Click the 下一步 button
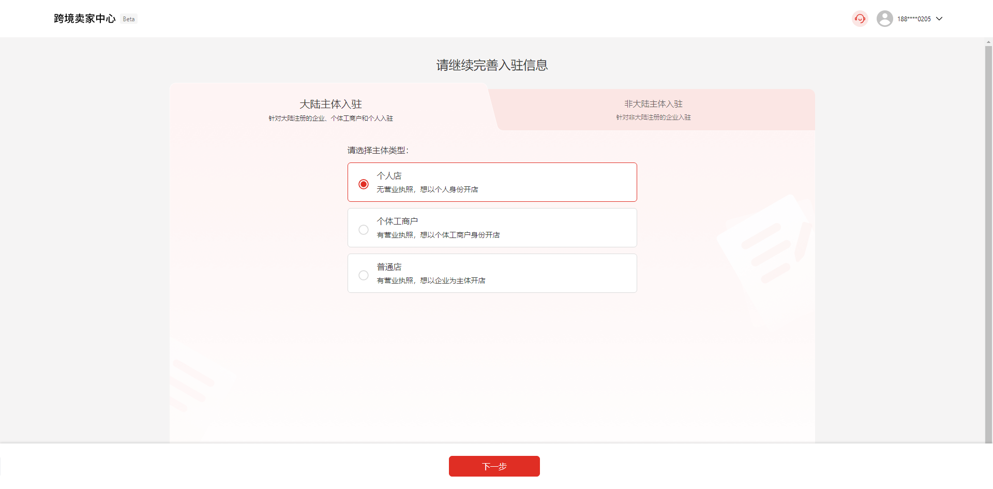Viewport: 993px width, 489px height. [x=494, y=466]
